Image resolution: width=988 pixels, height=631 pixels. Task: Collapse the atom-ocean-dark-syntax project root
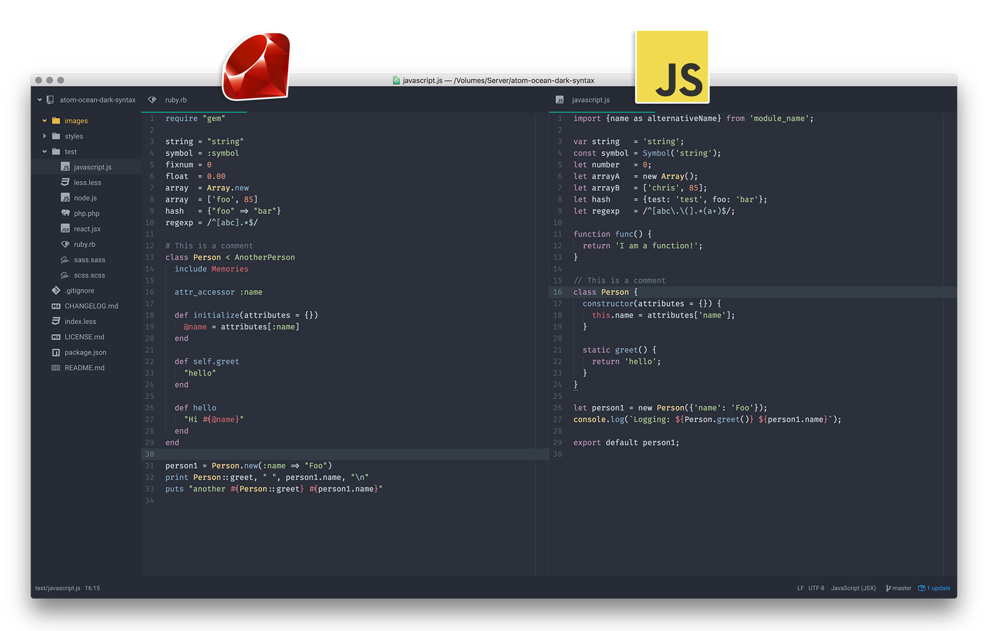tap(40, 100)
